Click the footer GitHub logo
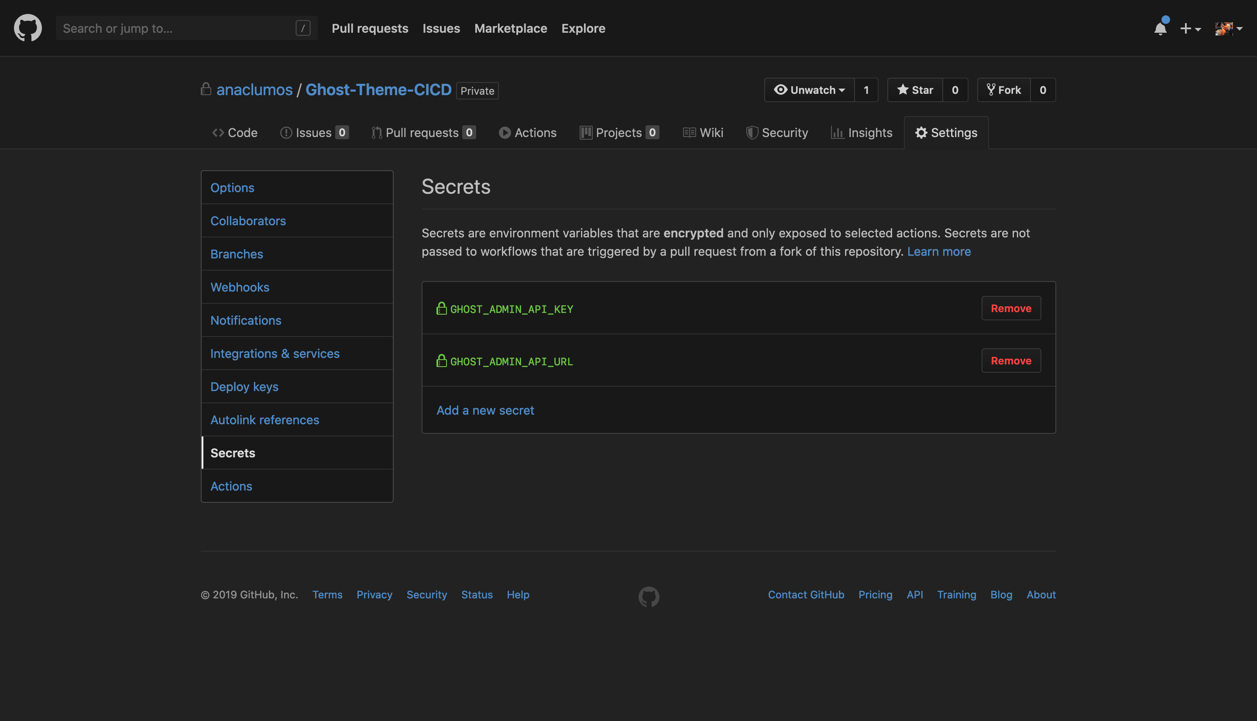 click(x=649, y=596)
